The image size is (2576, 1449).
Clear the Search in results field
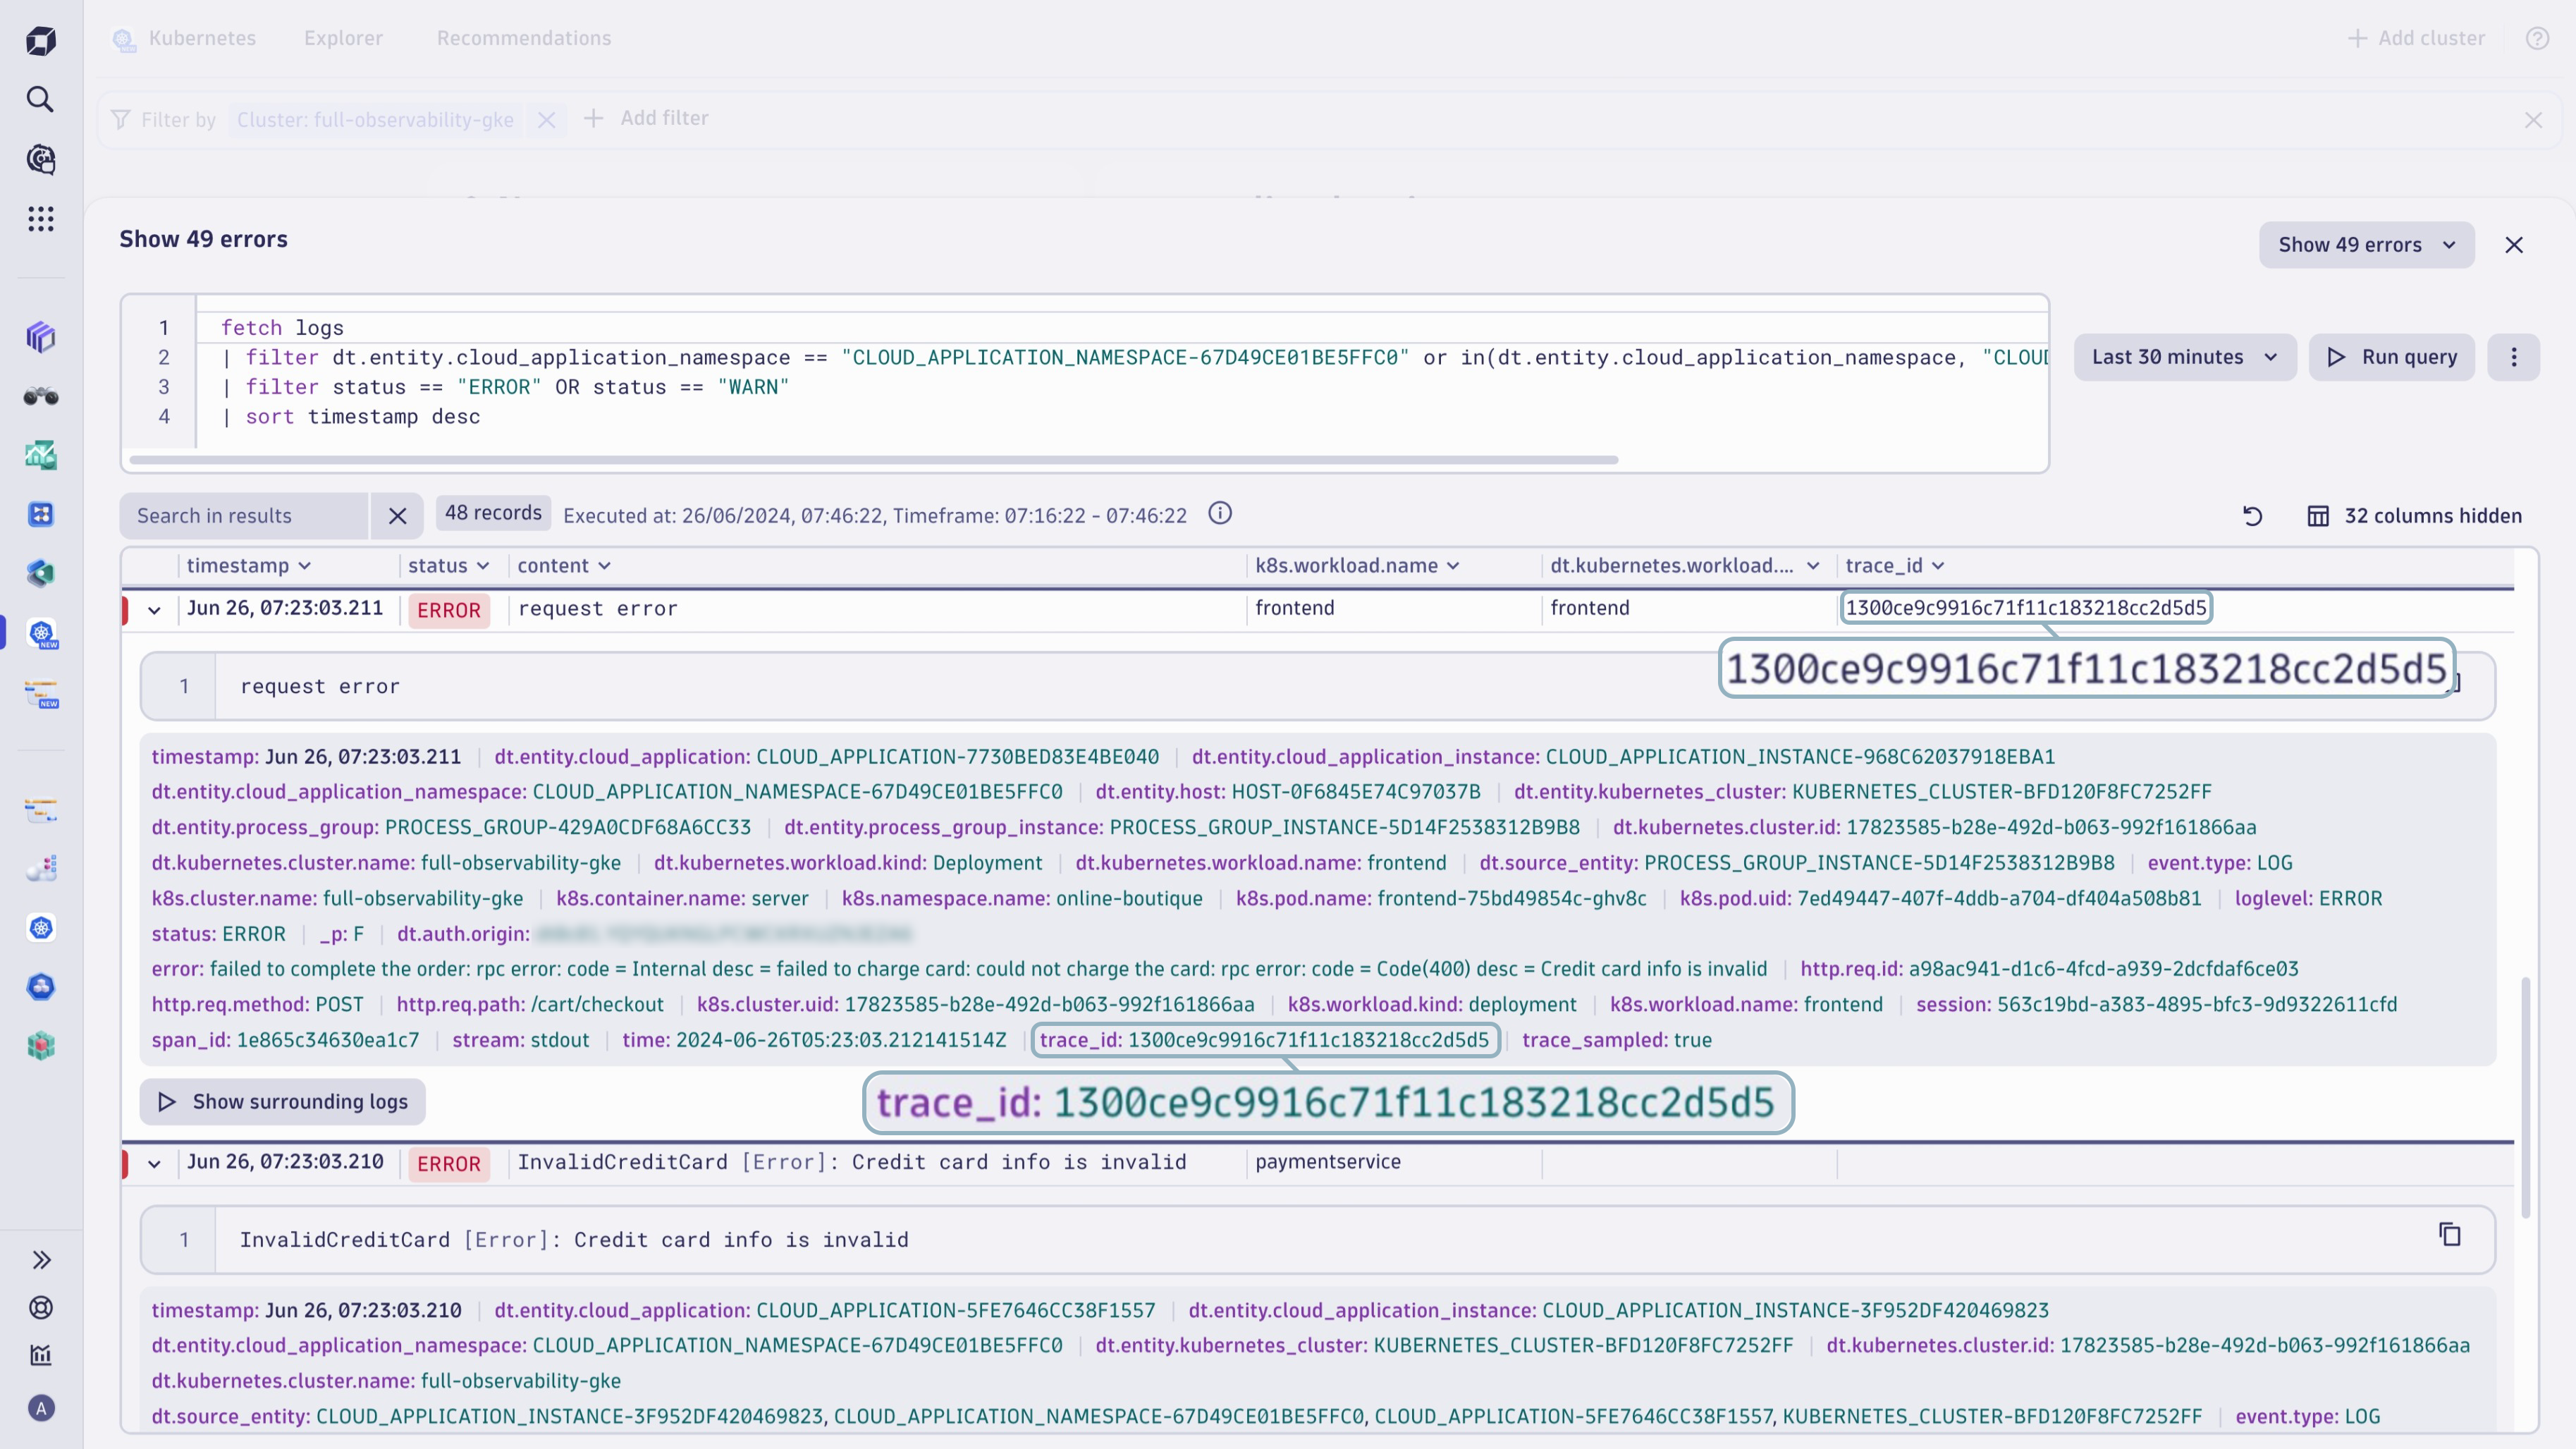point(398,515)
